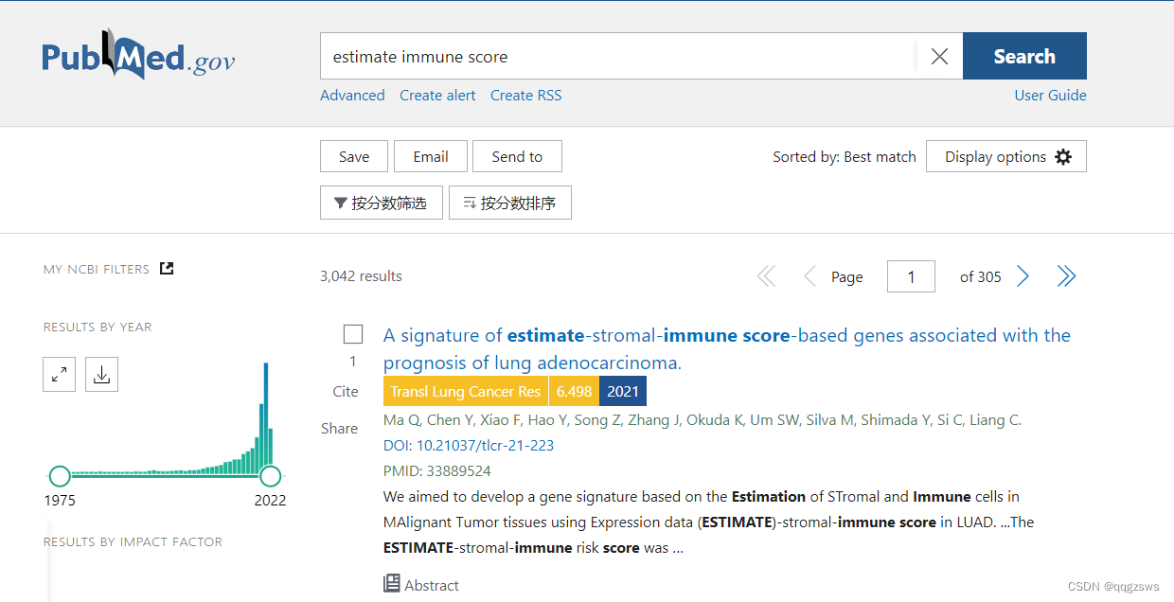Screen dimensions: 1174x602
Task: Open My NCBI Filters in a new window
Action: point(167,268)
